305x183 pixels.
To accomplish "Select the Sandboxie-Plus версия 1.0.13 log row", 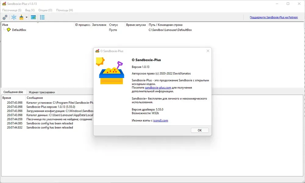I will coord(48,107).
